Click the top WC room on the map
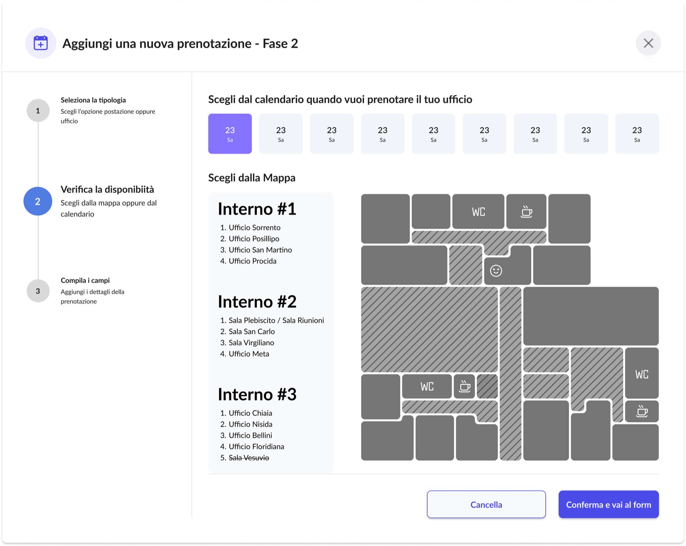 [478, 212]
